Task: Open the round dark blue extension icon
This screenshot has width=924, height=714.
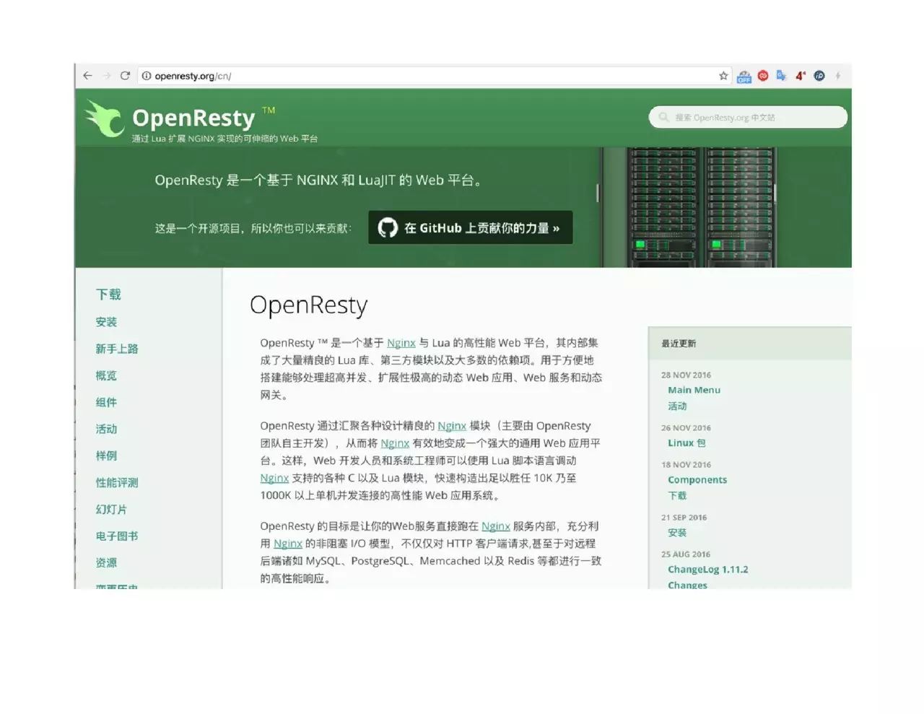Action: 819,76
